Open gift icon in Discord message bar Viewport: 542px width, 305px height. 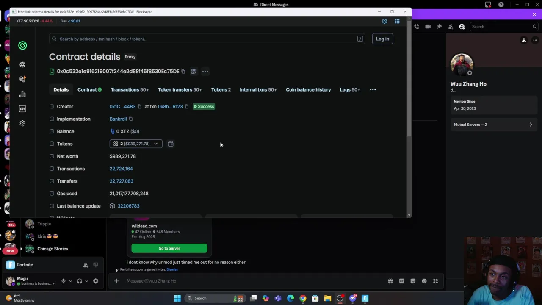point(390,281)
